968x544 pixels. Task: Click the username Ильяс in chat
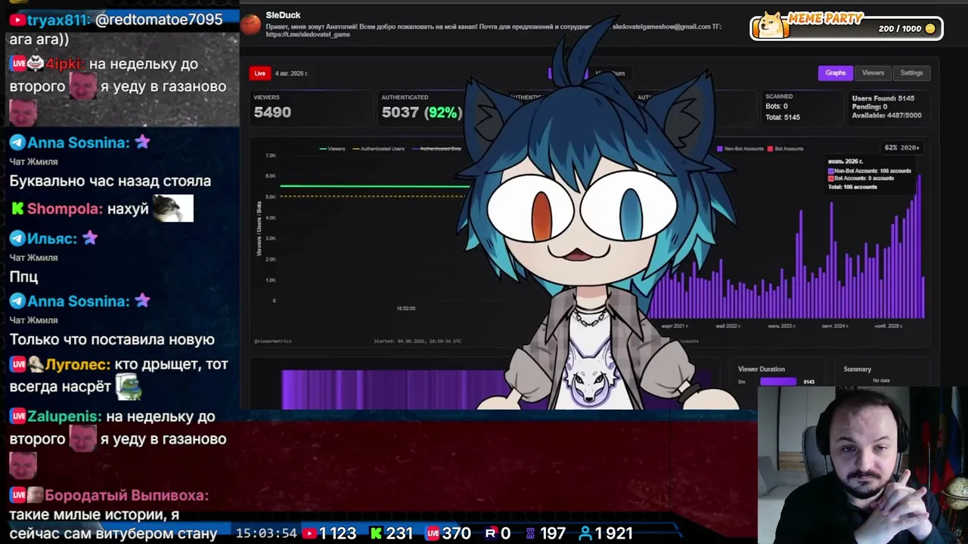click(52, 239)
